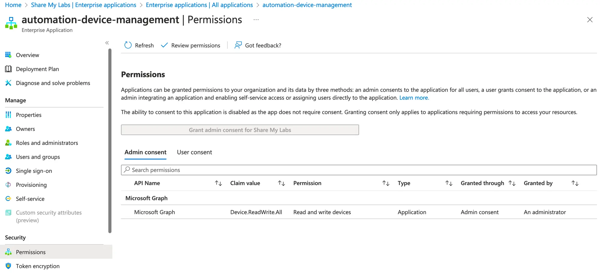Open Token encryption shield icon
This screenshot has width=600, height=274.
[8, 266]
